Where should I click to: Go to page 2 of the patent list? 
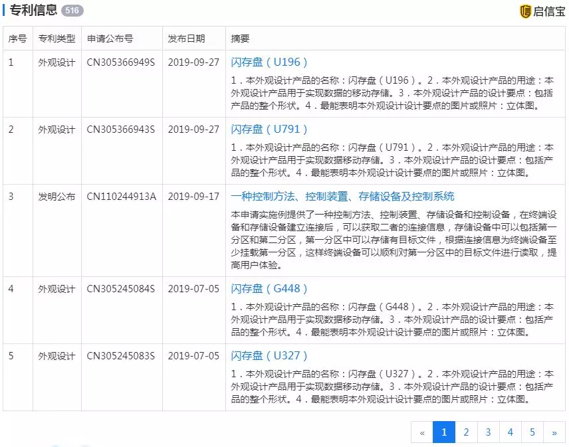point(466,432)
